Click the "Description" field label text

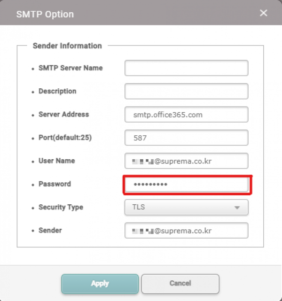pyautogui.click(x=57, y=91)
